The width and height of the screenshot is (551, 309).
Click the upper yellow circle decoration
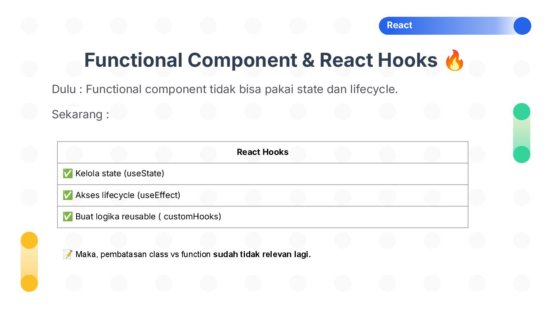pos(29,240)
